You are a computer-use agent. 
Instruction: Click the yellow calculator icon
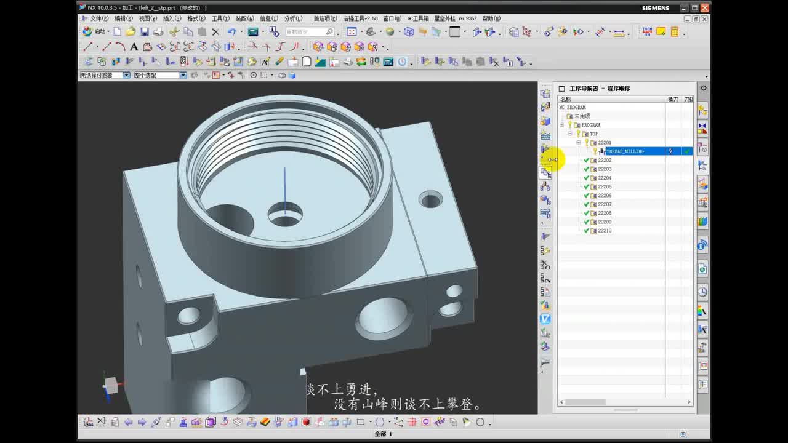pos(675,31)
